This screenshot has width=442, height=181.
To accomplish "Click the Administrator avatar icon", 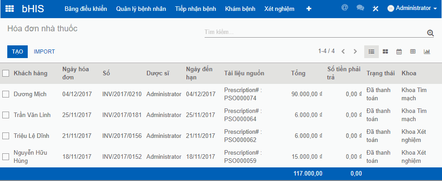I will (391, 9).
